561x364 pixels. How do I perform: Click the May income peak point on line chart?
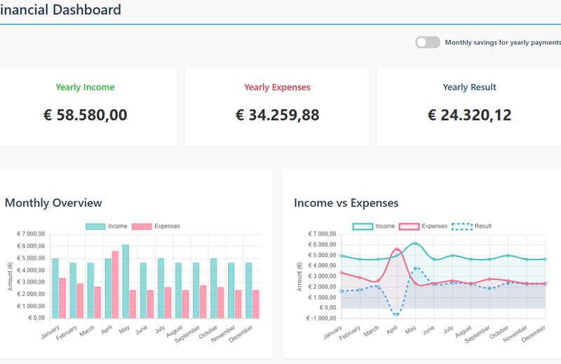pos(415,244)
